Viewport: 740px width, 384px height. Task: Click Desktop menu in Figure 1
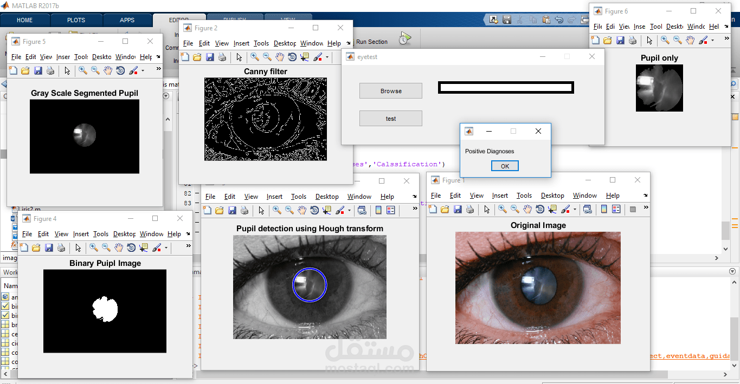coord(552,196)
